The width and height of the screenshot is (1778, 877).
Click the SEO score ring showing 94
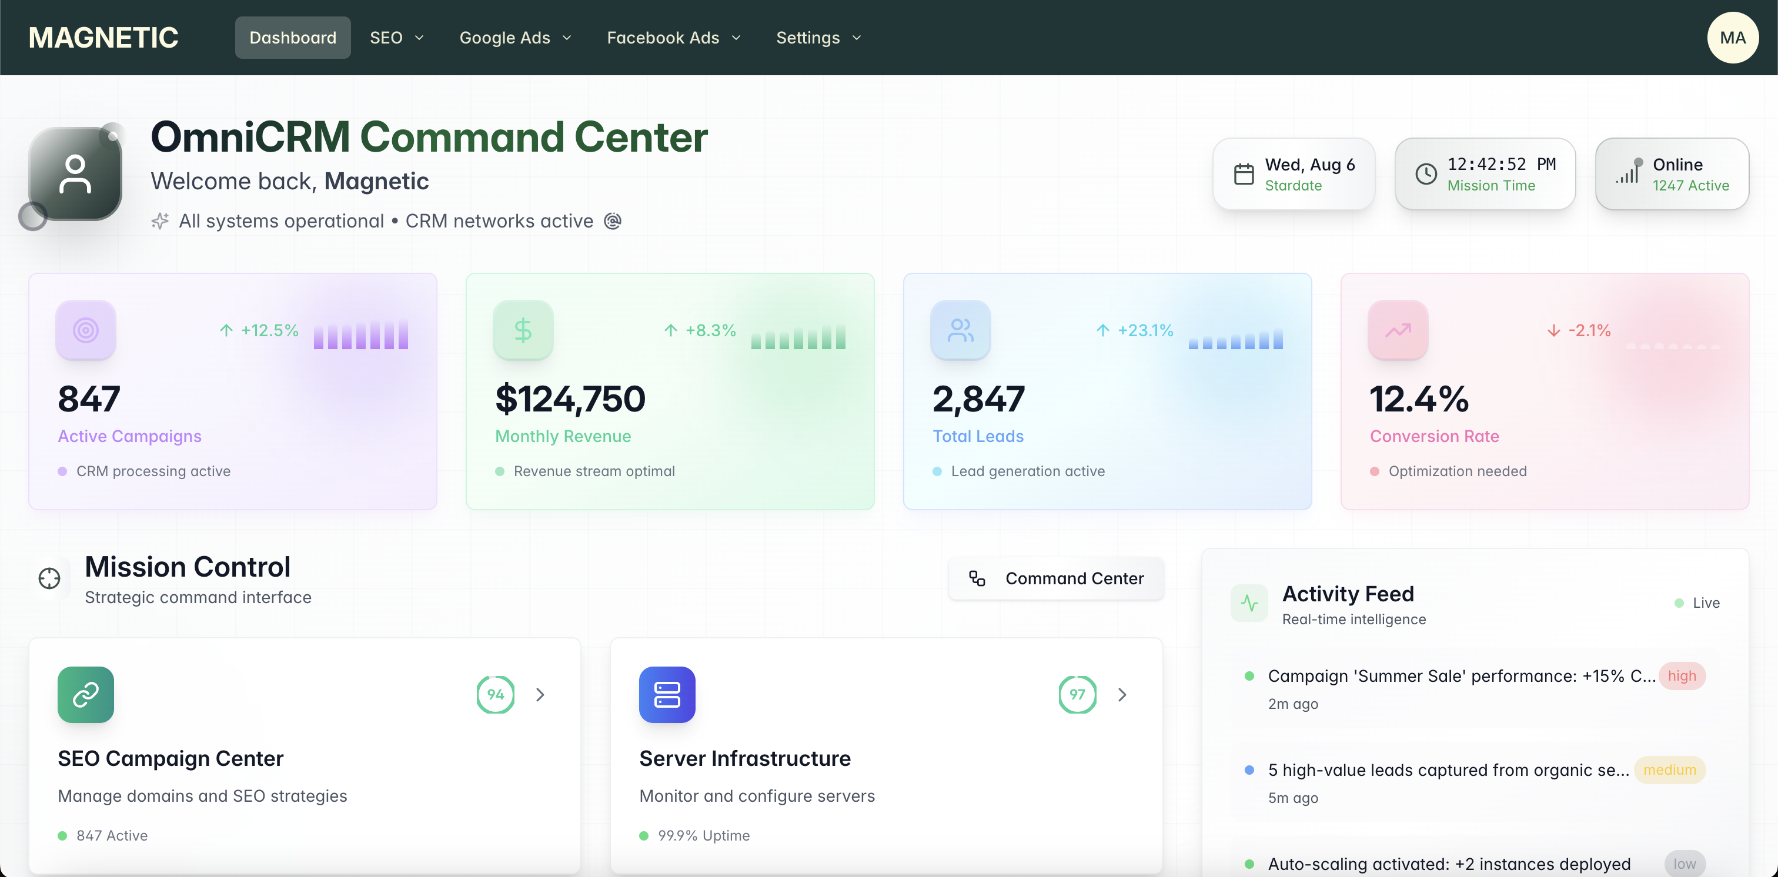tap(495, 695)
